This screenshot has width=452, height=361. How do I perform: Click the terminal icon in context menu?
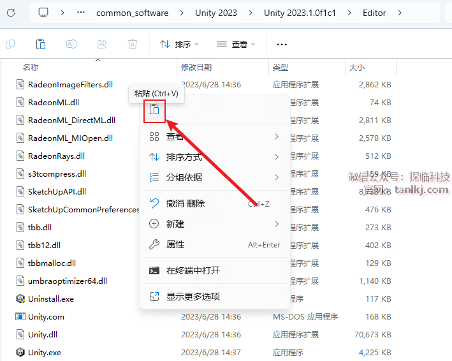pyautogui.click(x=154, y=270)
